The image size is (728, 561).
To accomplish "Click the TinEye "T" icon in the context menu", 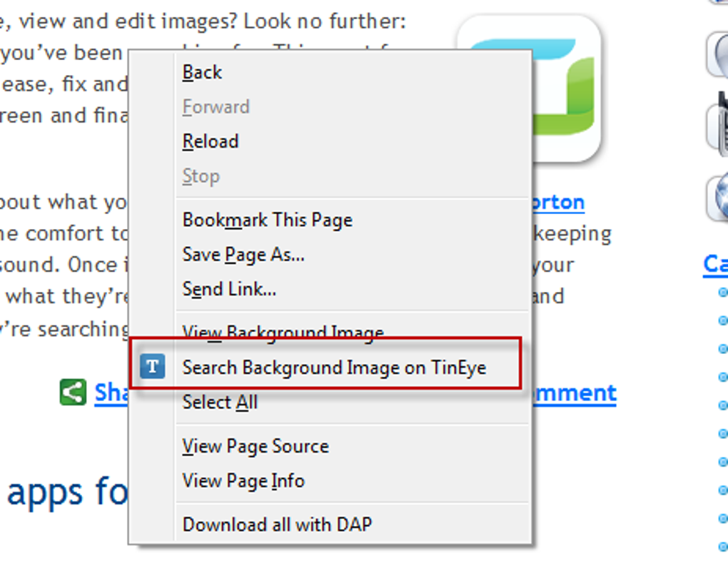I will tap(152, 368).
